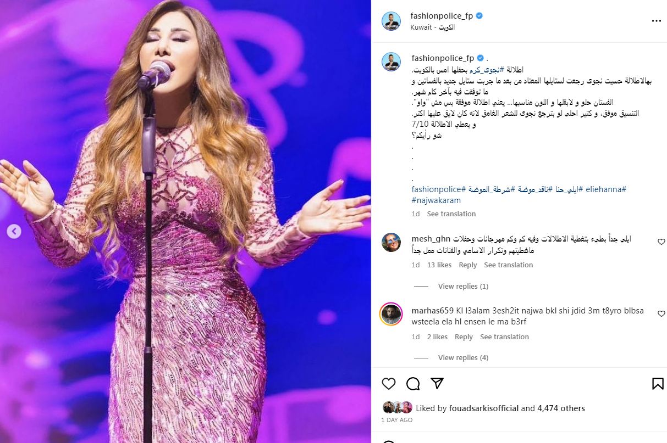Open mesh_ghn profile avatar
Screen dimensions: 667x443
[391, 242]
